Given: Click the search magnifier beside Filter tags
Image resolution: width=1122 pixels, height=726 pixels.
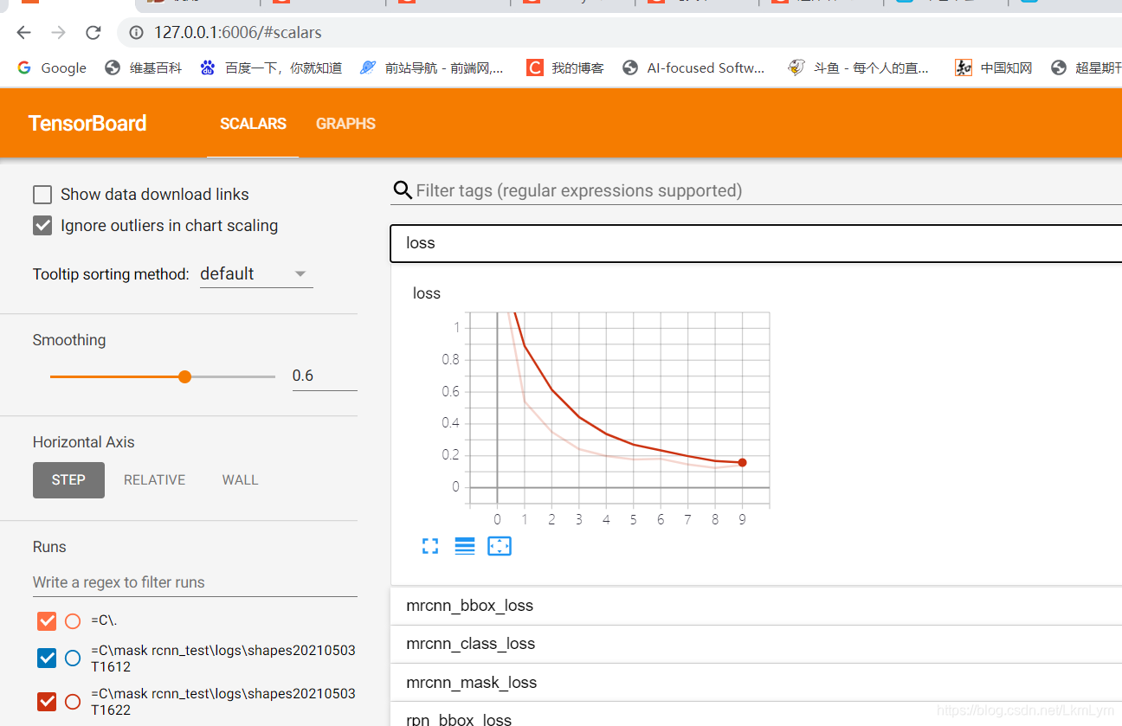Looking at the screenshot, I should [403, 190].
